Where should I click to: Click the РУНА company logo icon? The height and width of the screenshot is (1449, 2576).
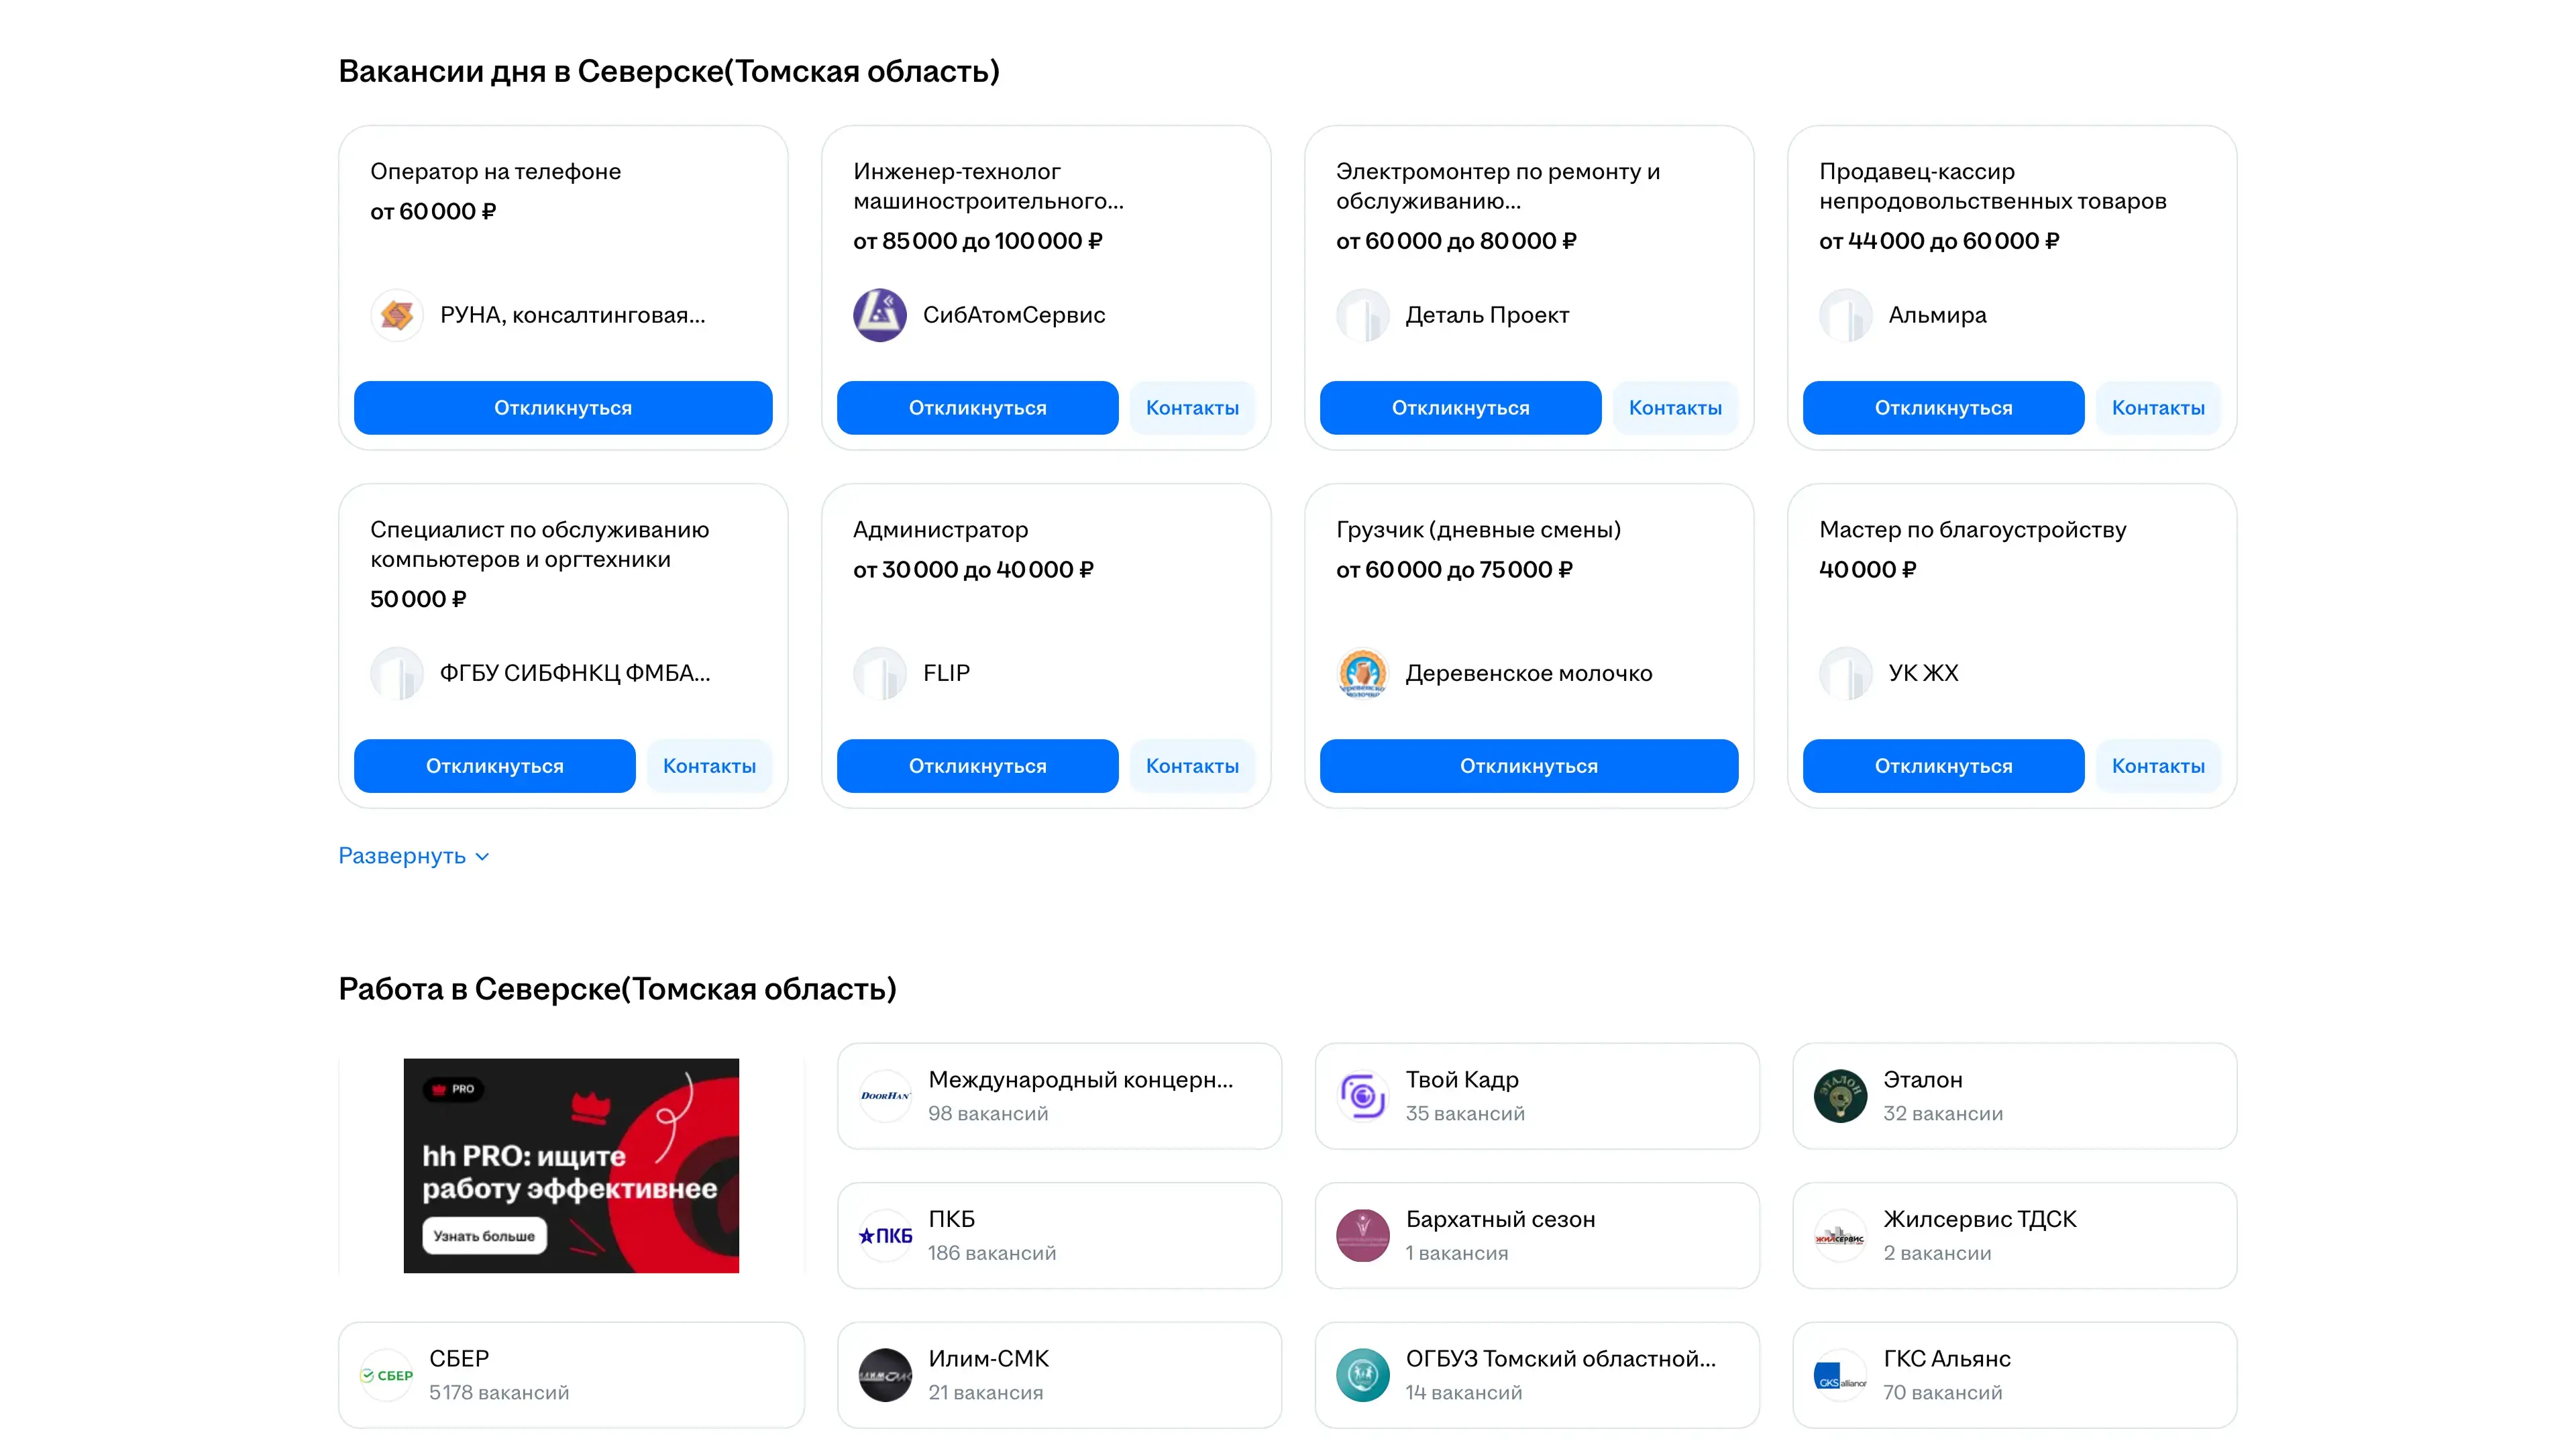(x=397, y=315)
